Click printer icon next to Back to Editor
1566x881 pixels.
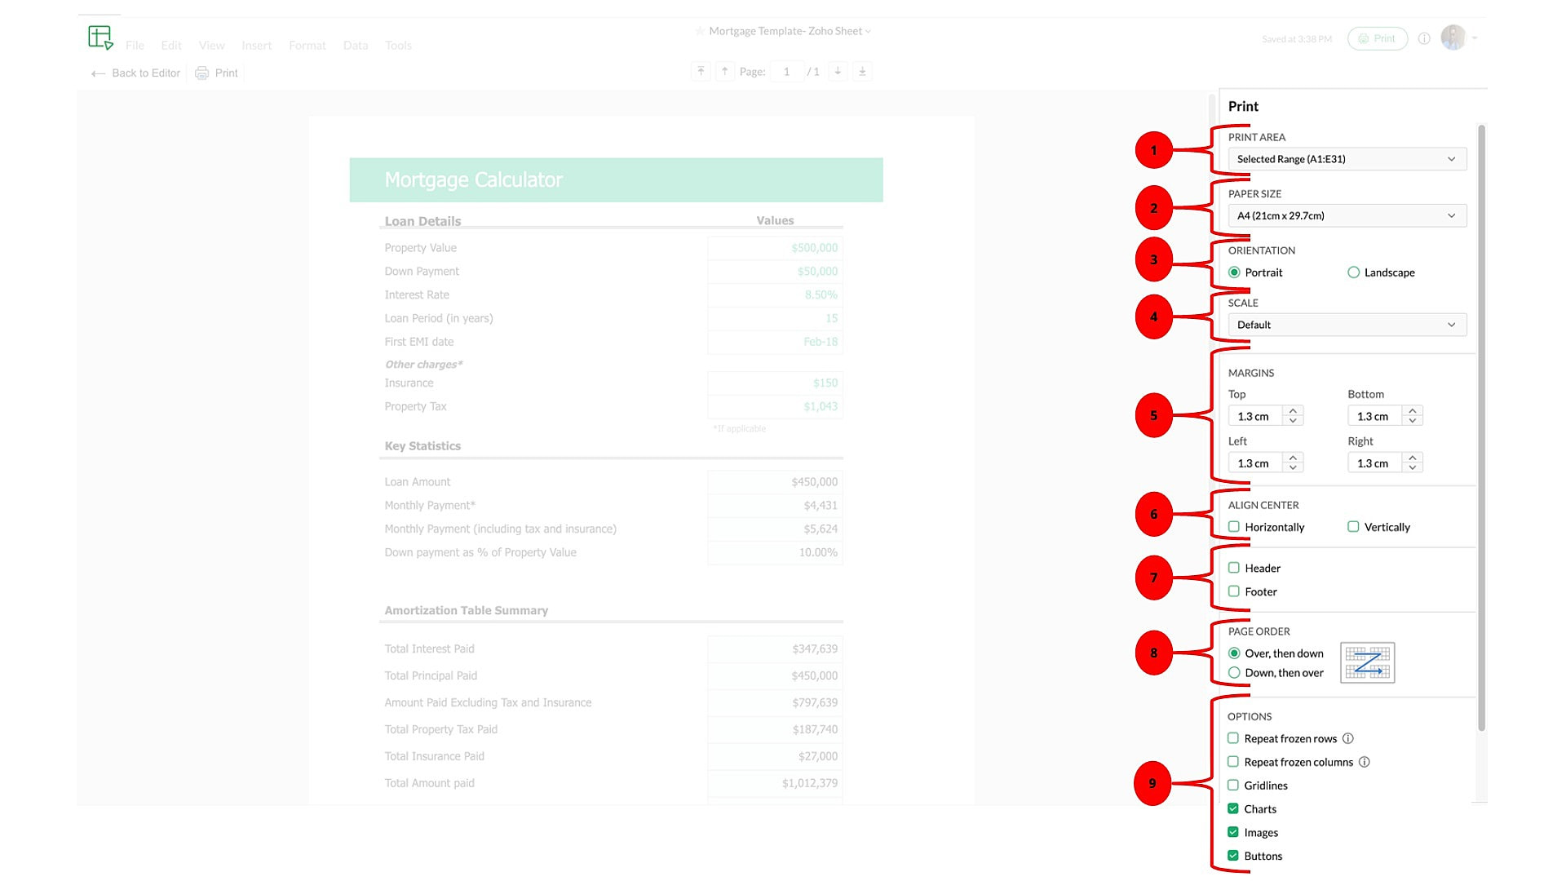[x=201, y=73]
